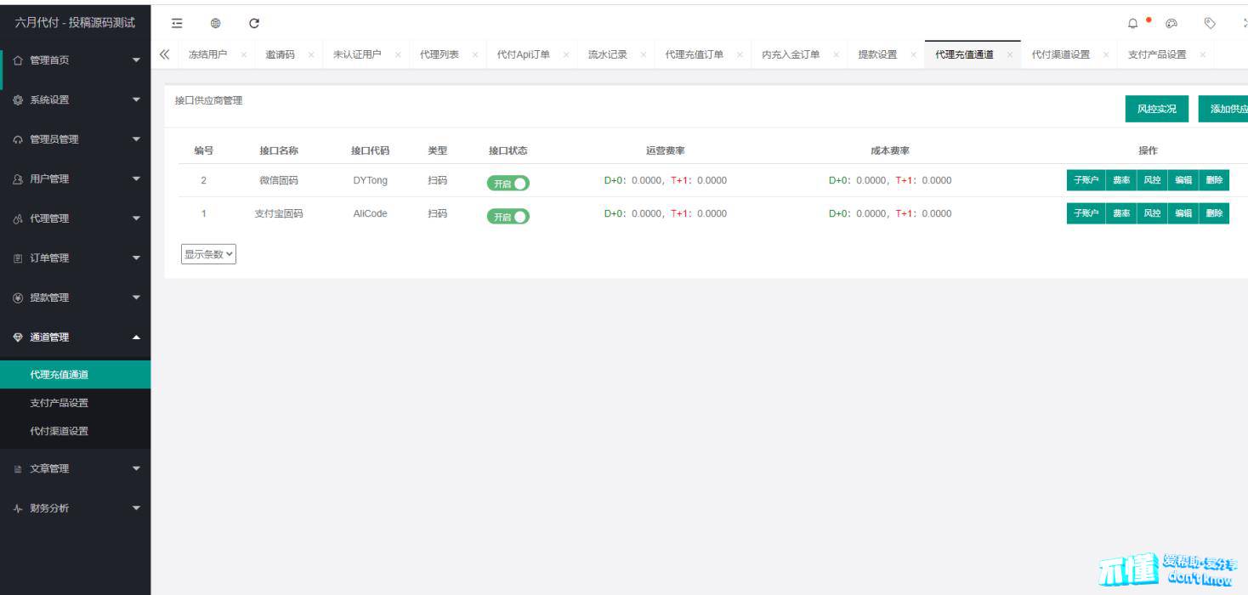Screen dimensions: 1248x595
Task: Collapse the sidebar using the menu fold icon
Action: (x=177, y=24)
